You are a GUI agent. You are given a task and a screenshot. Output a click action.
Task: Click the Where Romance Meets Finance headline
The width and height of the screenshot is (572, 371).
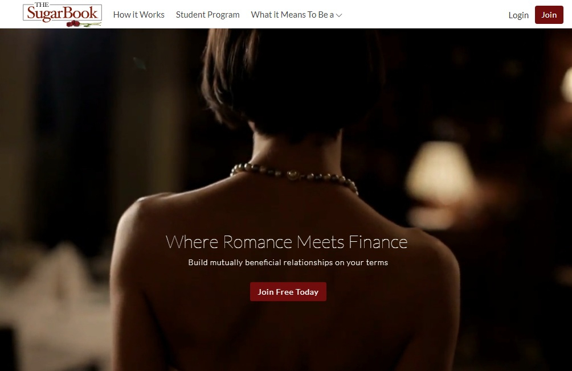pyautogui.click(x=287, y=242)
